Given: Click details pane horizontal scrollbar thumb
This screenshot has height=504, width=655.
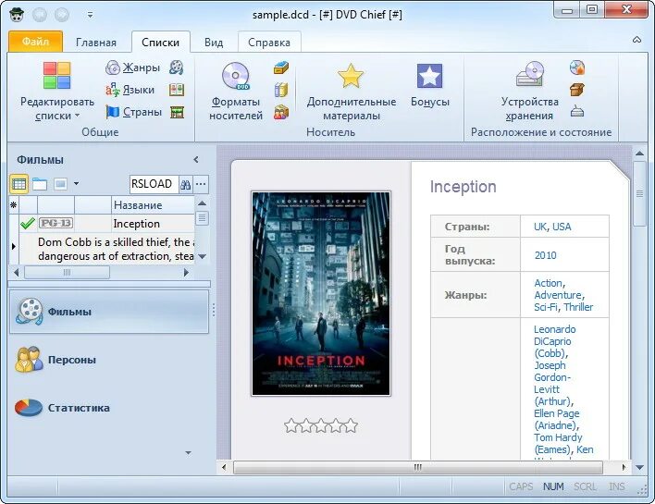Looking at the screenshot, I should [x=418, y=467].
